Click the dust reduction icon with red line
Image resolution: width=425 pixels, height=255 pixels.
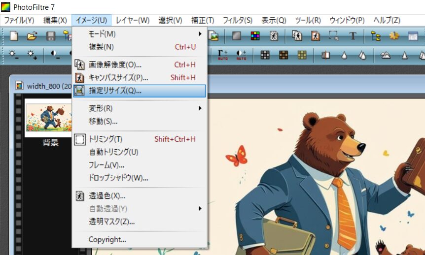click(x=325, y=55)
